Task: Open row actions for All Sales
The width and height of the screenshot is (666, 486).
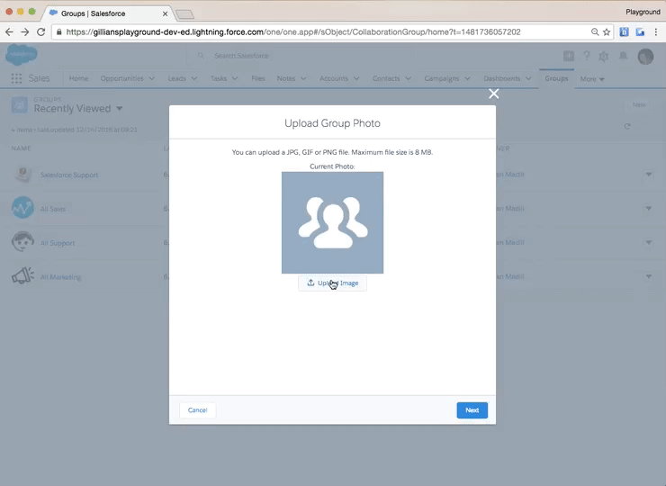Action: tap(648, 208)
